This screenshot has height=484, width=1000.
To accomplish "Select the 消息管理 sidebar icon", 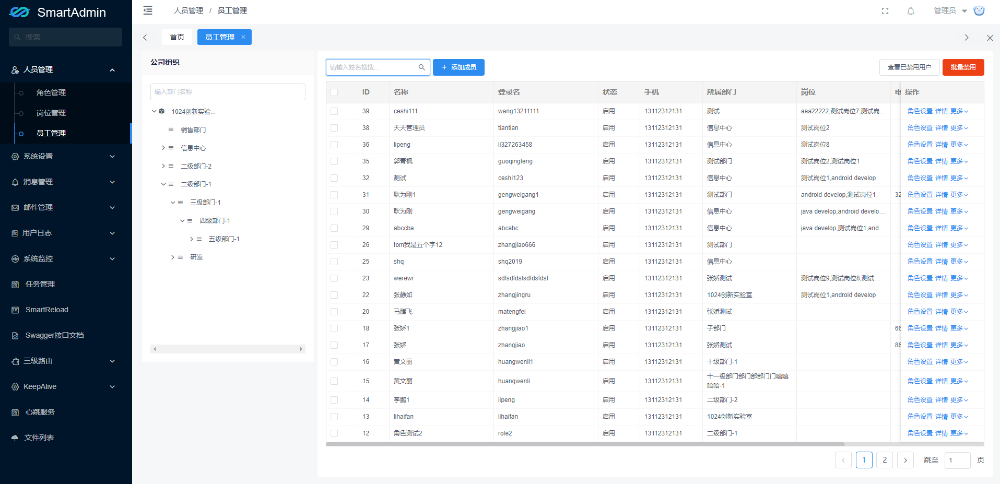I will (15, 182).
